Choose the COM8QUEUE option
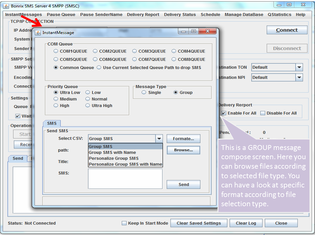Viewport: 315px width, 236px height. pyautogui.click(x=174, y=59)
